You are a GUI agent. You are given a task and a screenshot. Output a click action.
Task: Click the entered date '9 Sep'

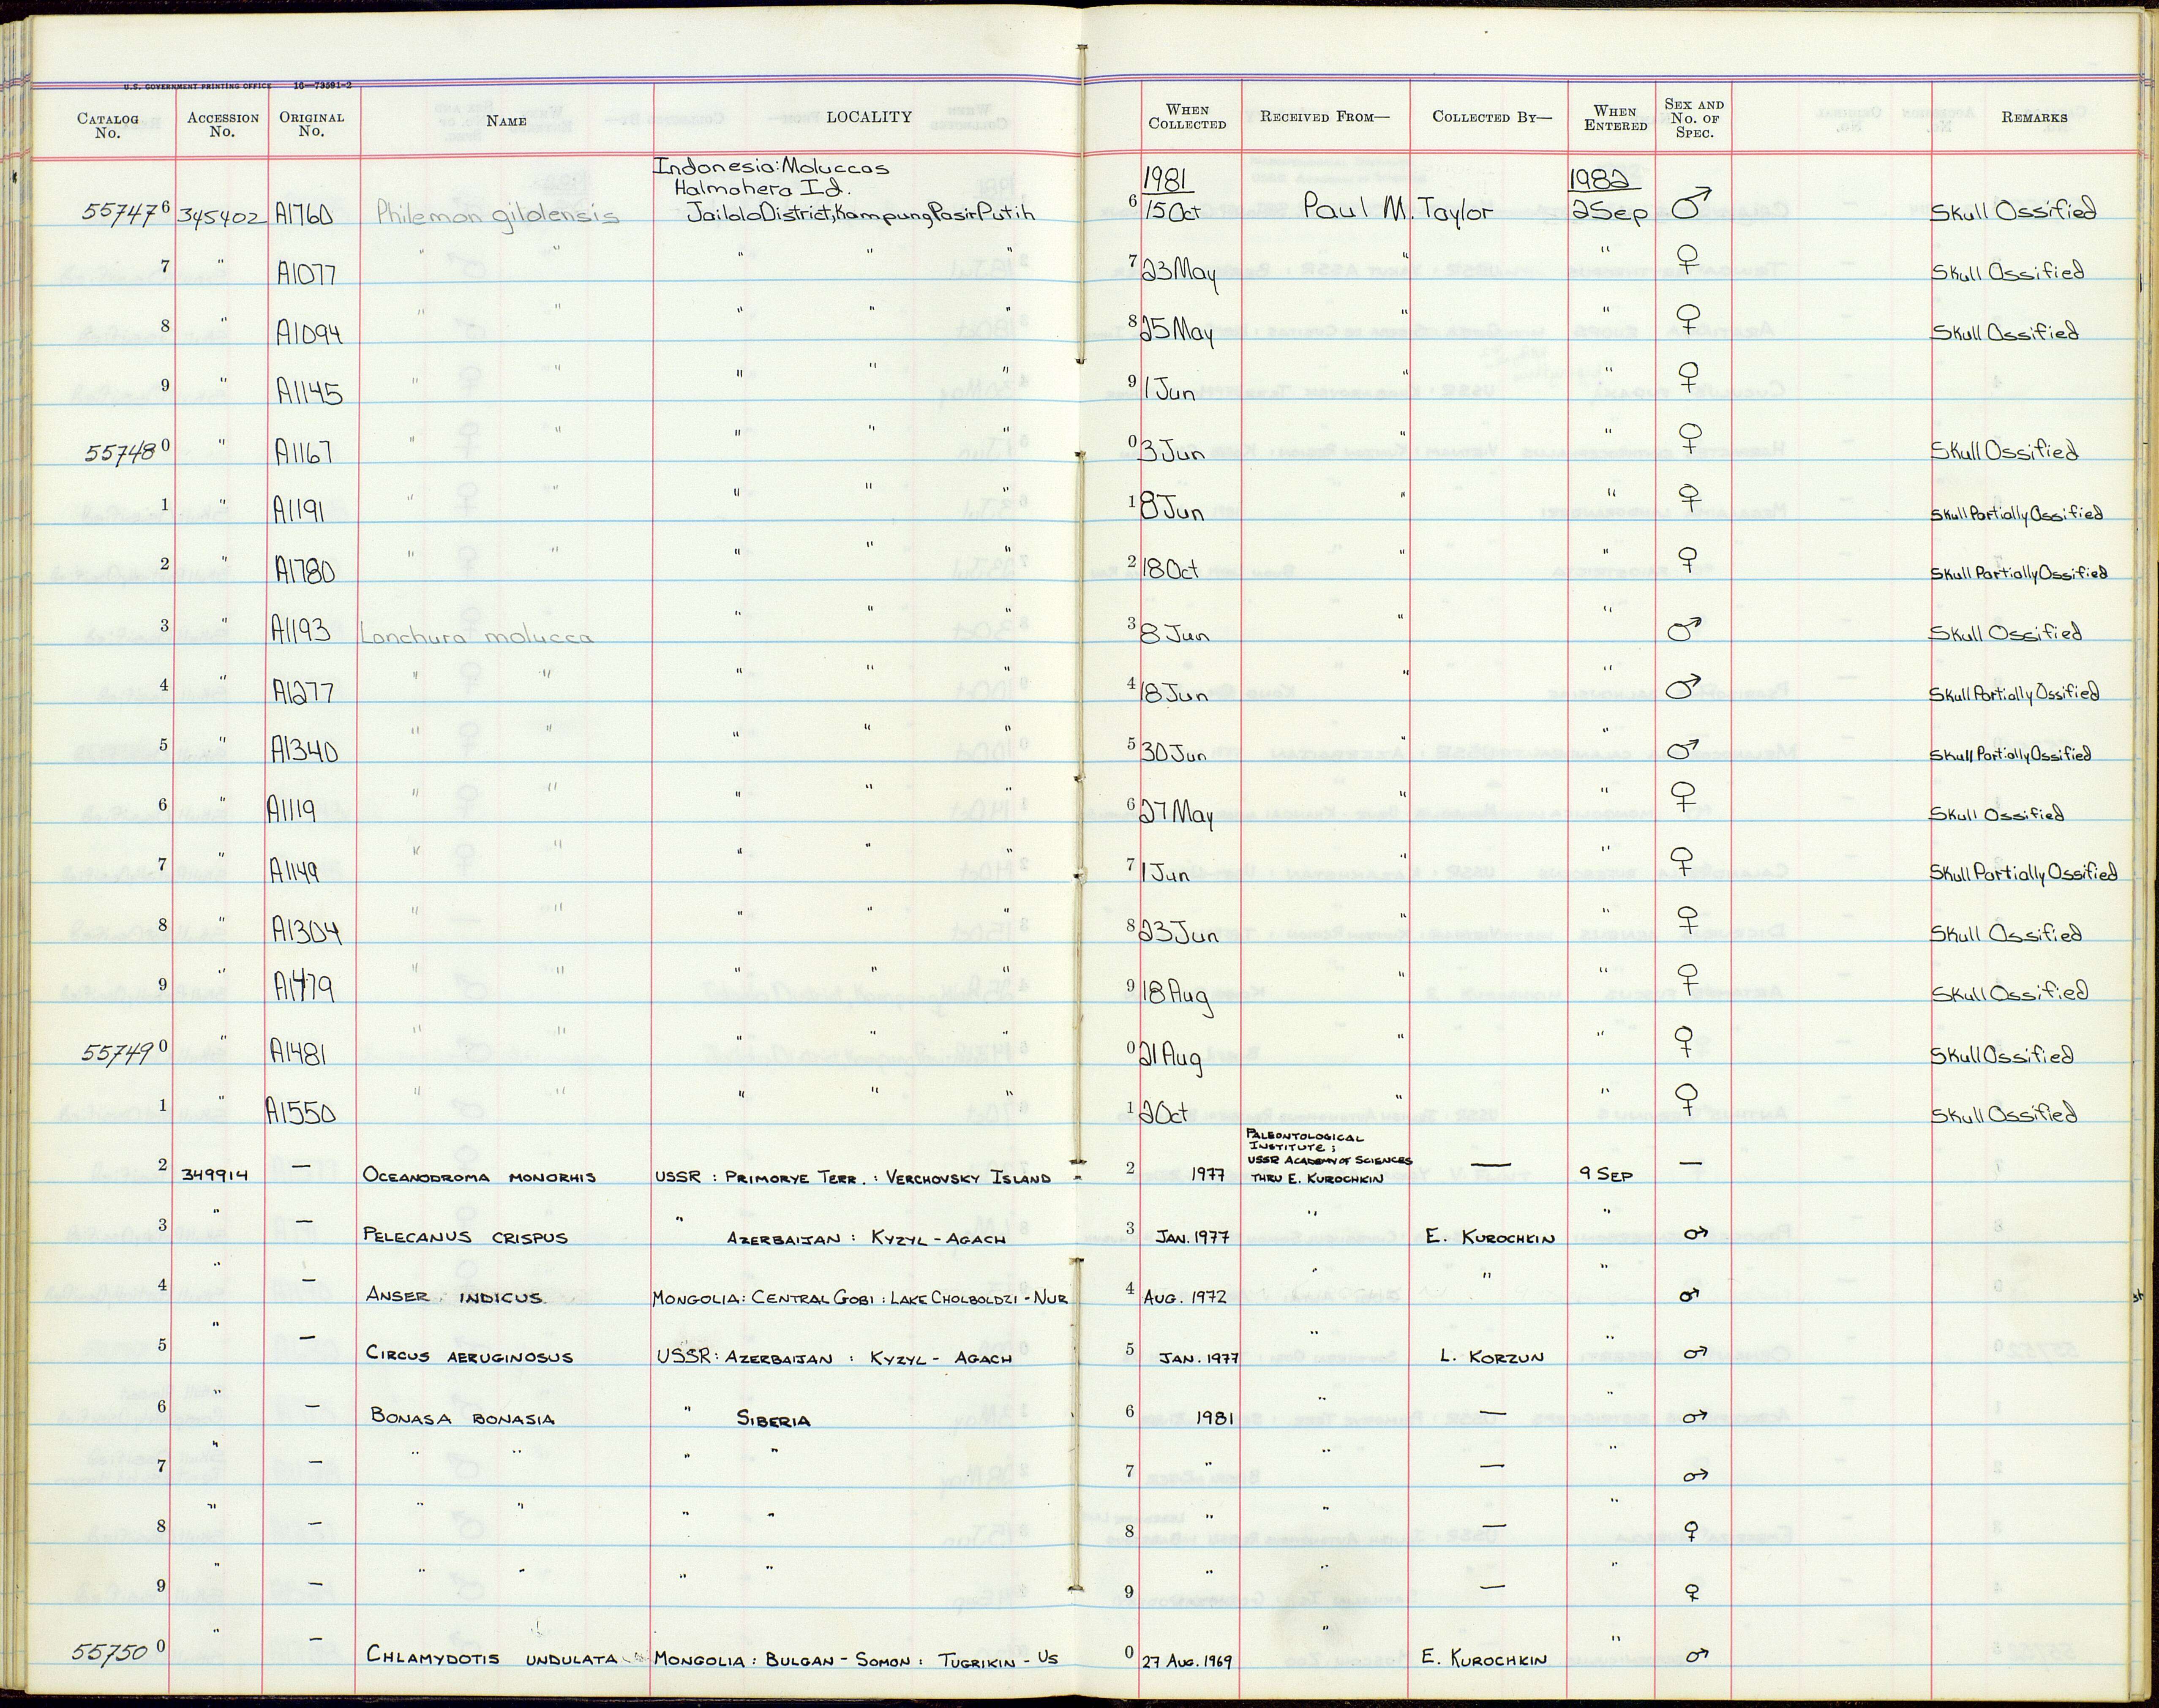pyautogui.click(x=1606, y=1175)
